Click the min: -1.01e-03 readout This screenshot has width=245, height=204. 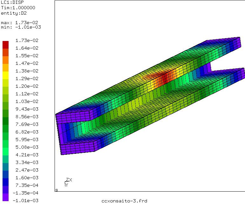21,27
